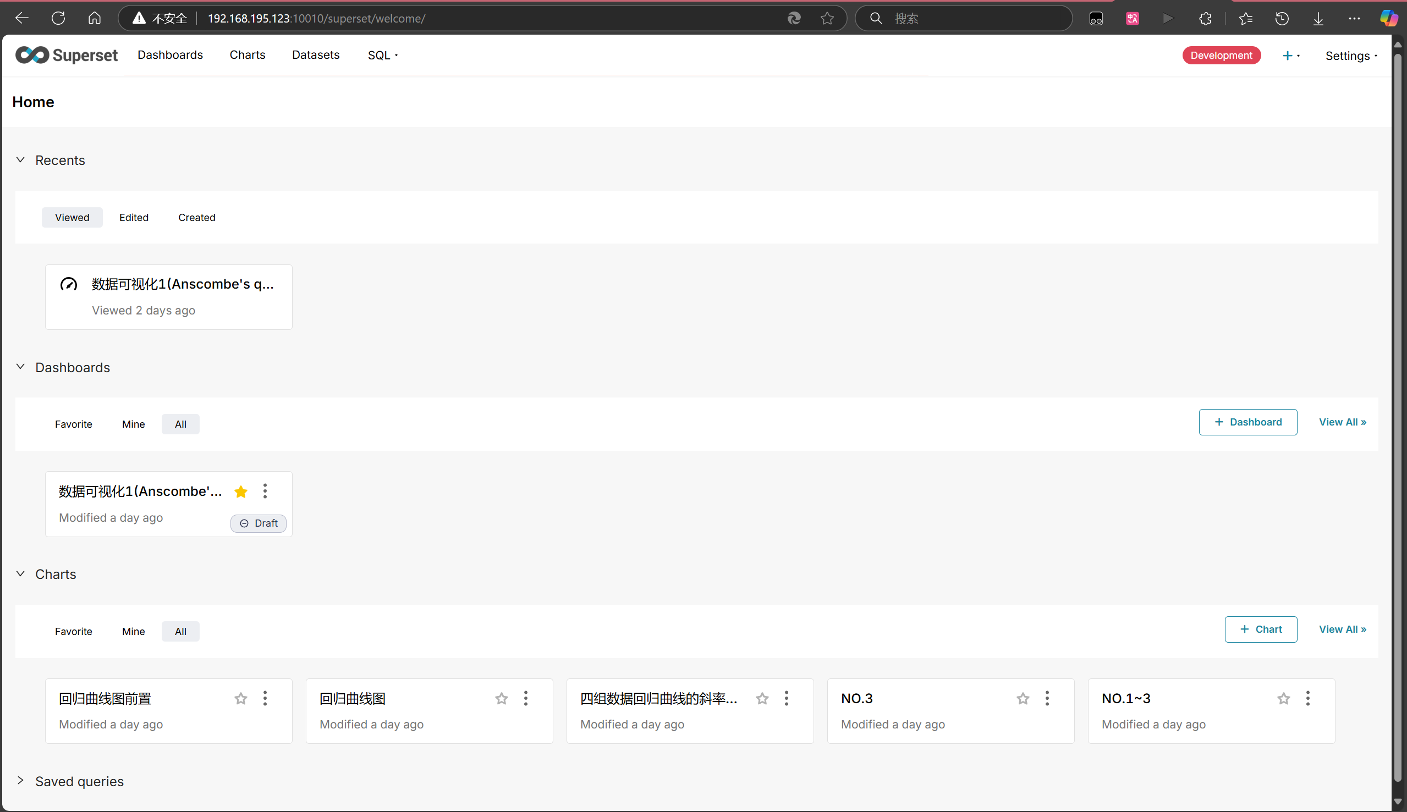Screen dimensions: 1407x812
Task: Click the page vertical scrollbar
Action: click(x=1398, y=418)
